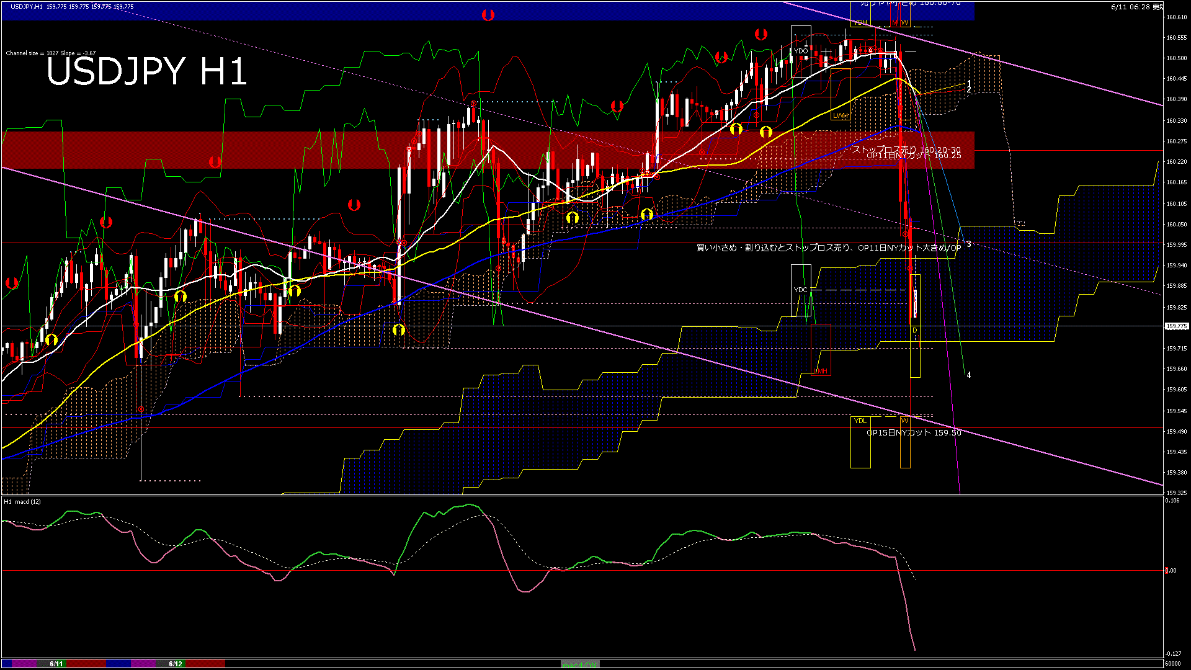This screenshot has height=670, width=1191.
Task: Click the leftmost yellow up-arrow signal
Action: tap(51, 339)
